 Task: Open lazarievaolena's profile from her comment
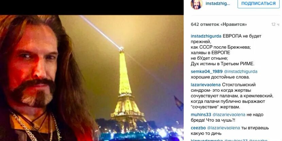coord(205,85)
